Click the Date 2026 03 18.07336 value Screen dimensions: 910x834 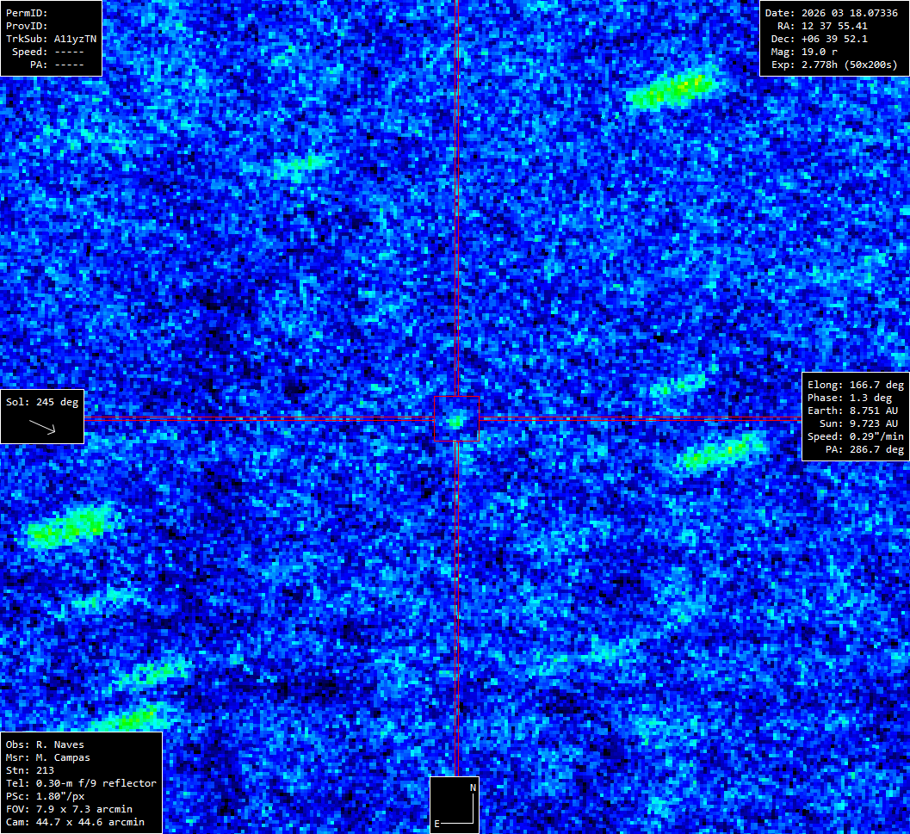point(831,13)
